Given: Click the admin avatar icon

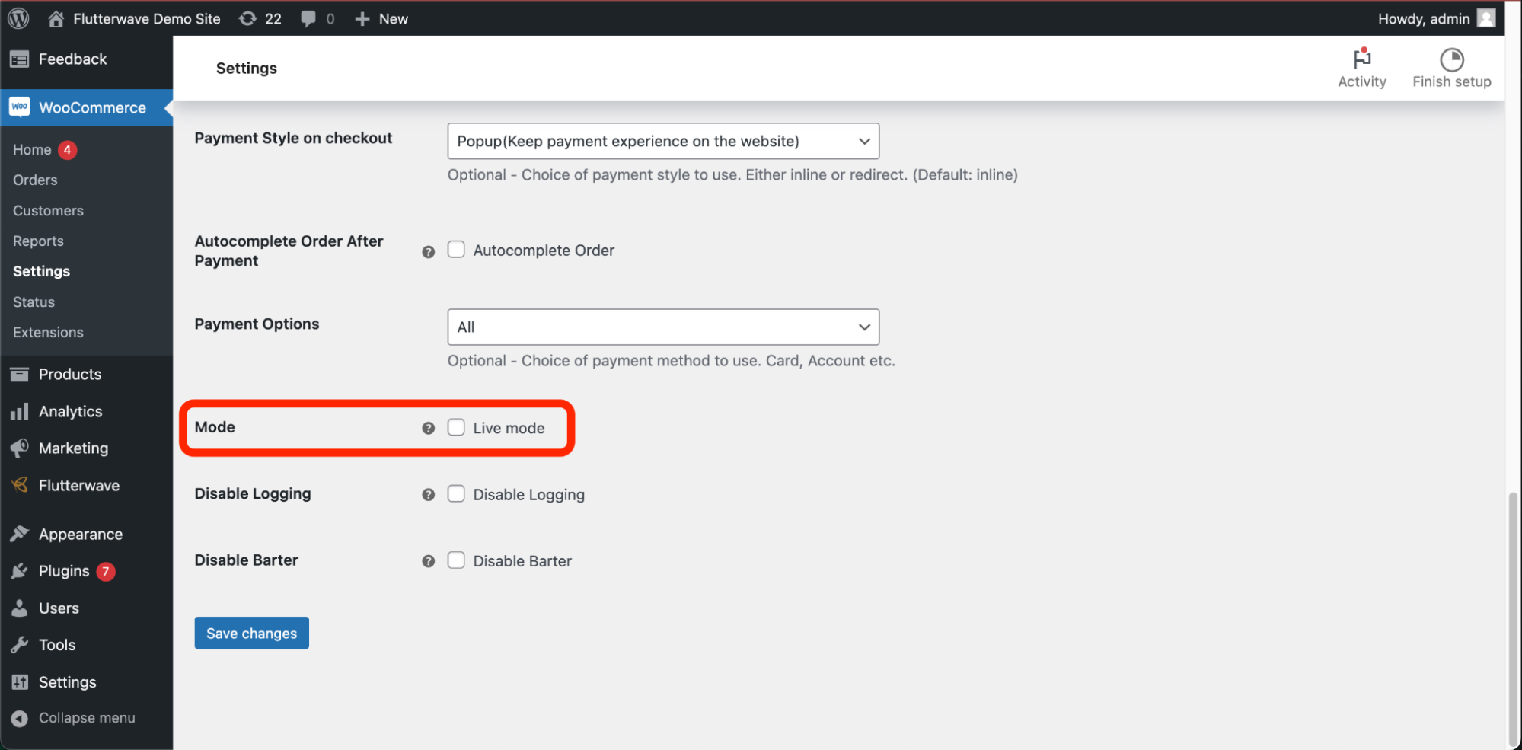Looking at the screenshot, I should coord(1486,18).
